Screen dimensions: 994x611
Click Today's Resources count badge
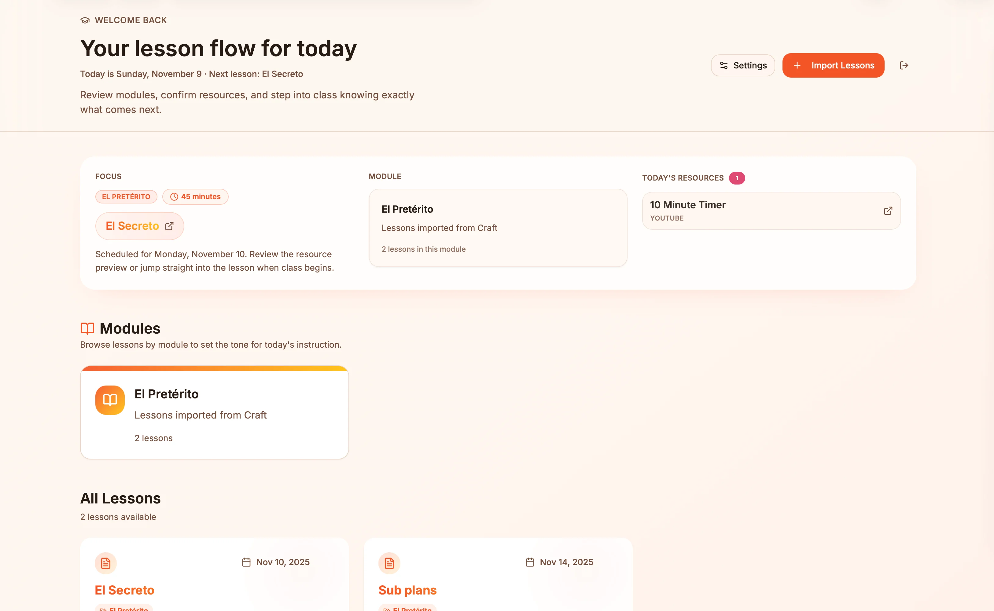click(x=737, y=178)
